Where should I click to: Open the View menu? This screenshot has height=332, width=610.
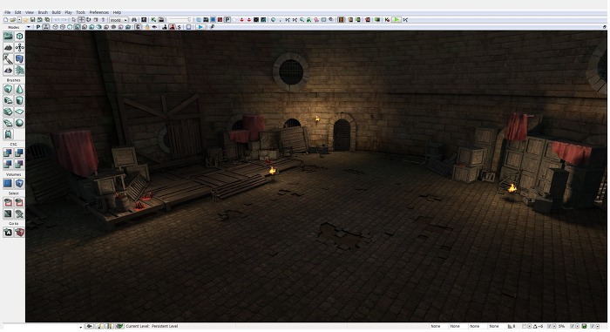[30, 12]
